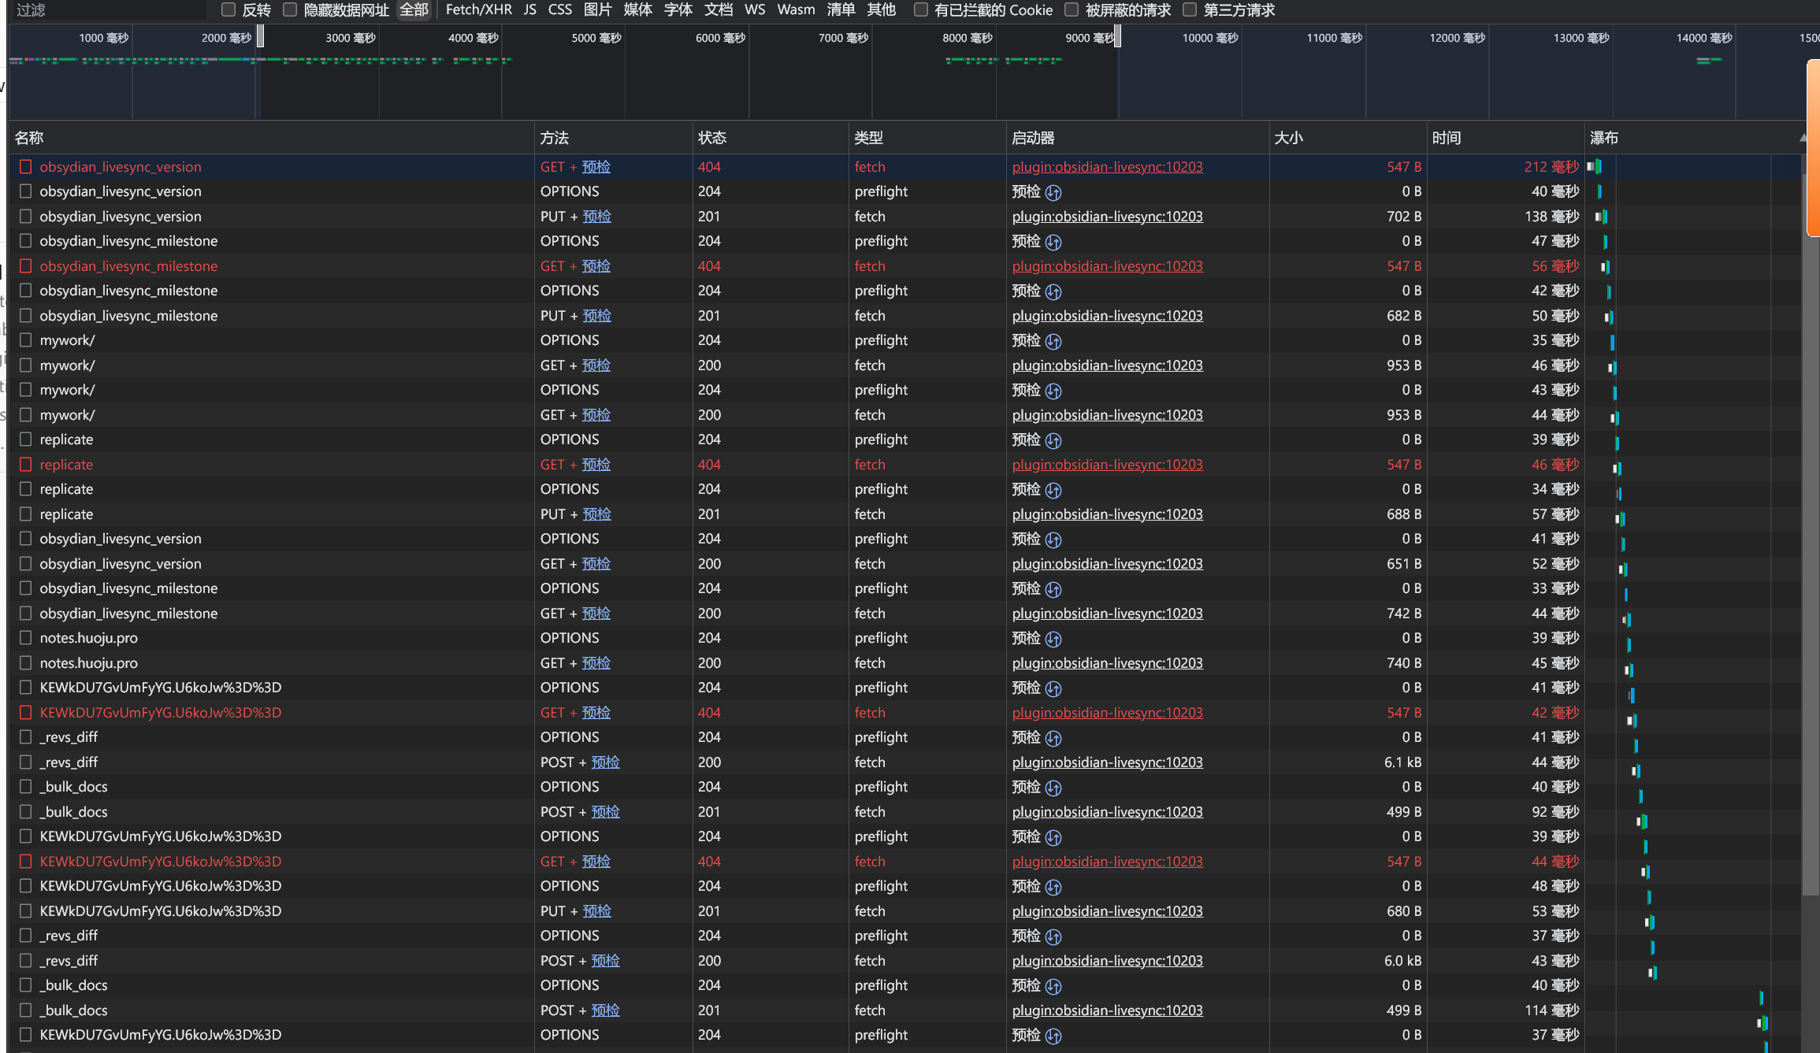Click the preflight icon beside the first OPTIONS request

tap(1053, 191)
